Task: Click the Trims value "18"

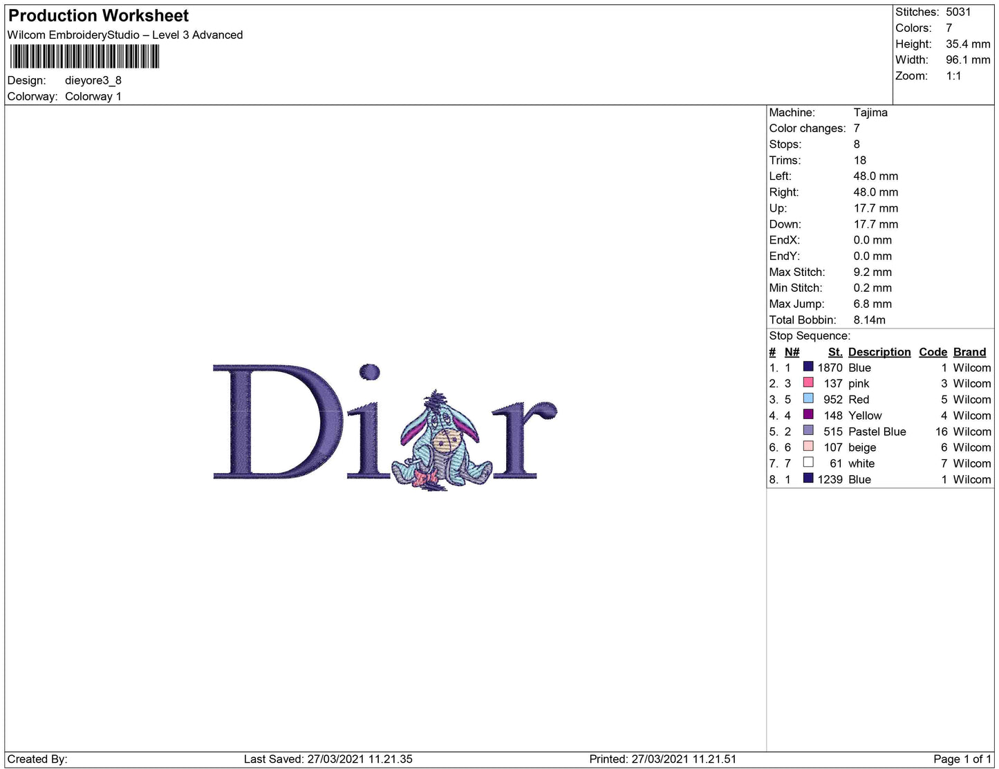Action: [860, 160]
